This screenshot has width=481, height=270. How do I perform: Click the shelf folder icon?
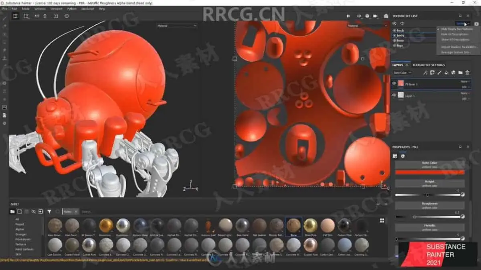pyautogui.click(x=12, y=212)
